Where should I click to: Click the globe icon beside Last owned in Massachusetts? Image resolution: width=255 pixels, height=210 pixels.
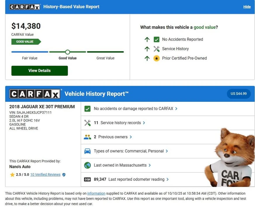click(88, 165)
